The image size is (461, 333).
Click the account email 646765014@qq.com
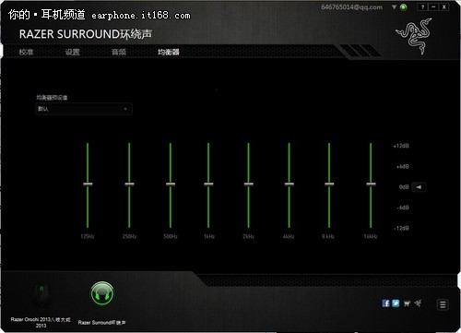pos(352,7)
